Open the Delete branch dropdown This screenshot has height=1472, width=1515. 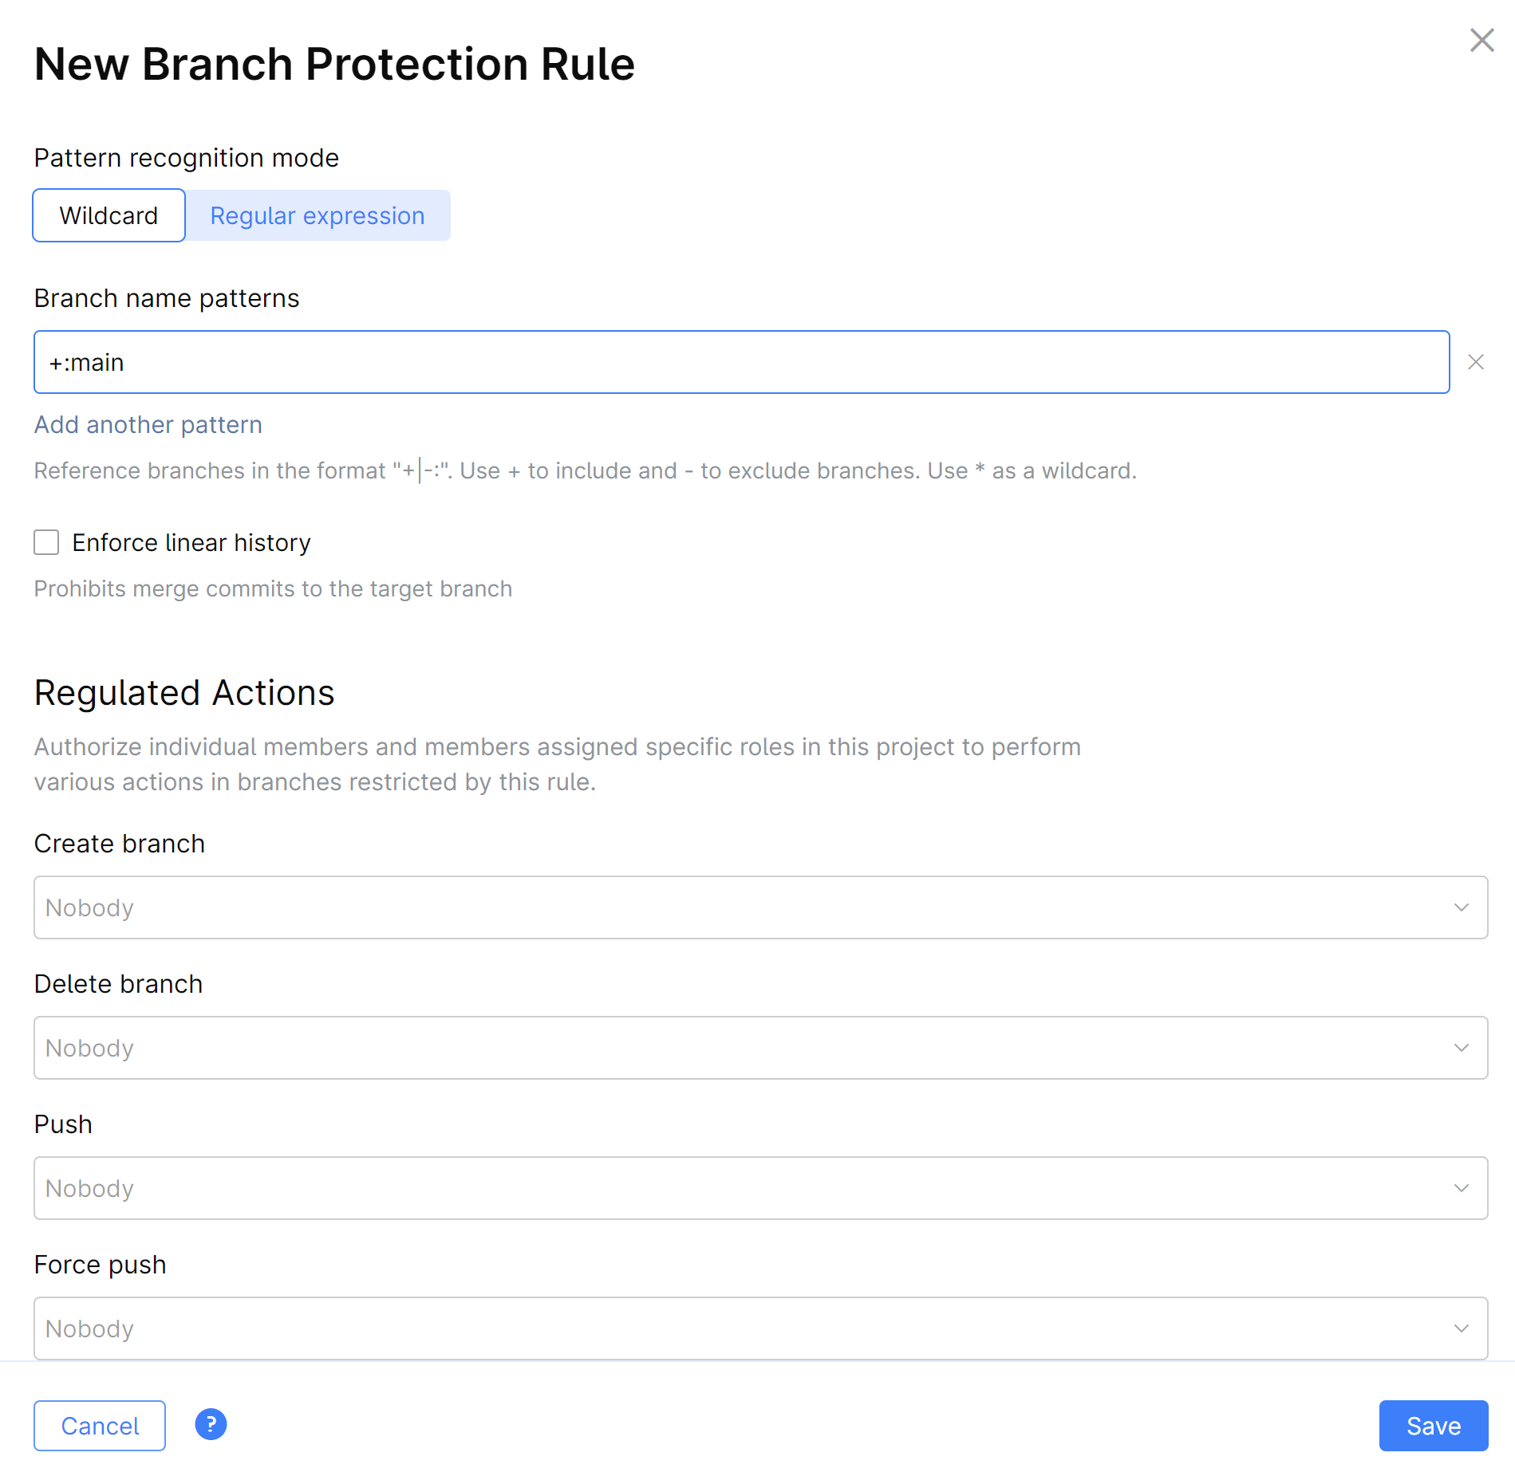[x=760, y=1048]
